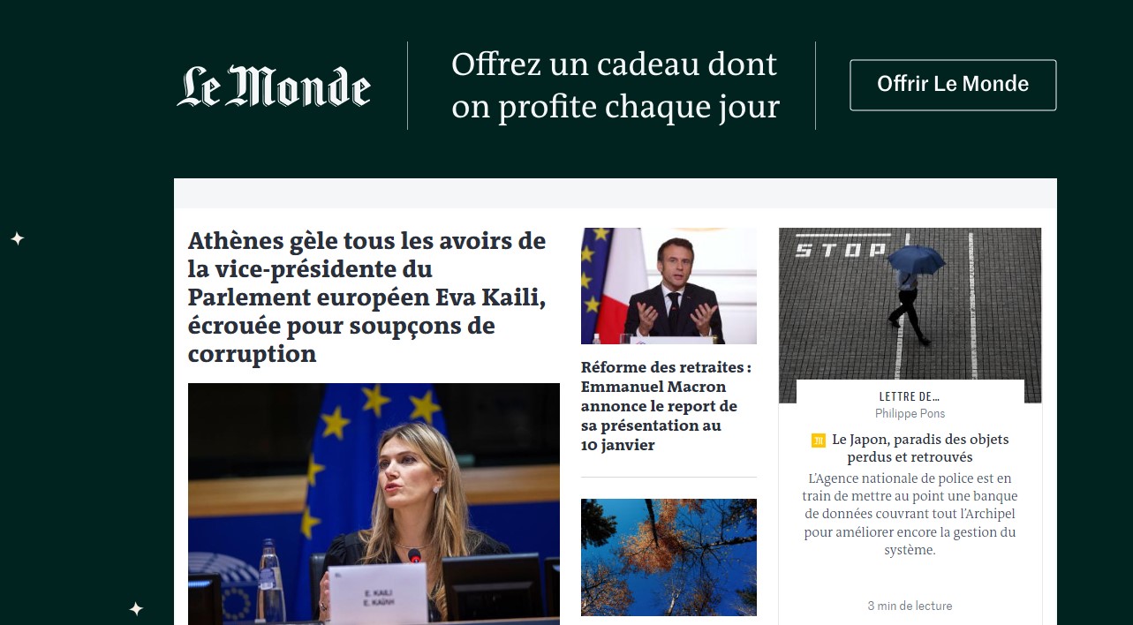1133x625 pixels.
Task: Open the 'Offrez un cadeau' promo text
Action: (616, 85)
